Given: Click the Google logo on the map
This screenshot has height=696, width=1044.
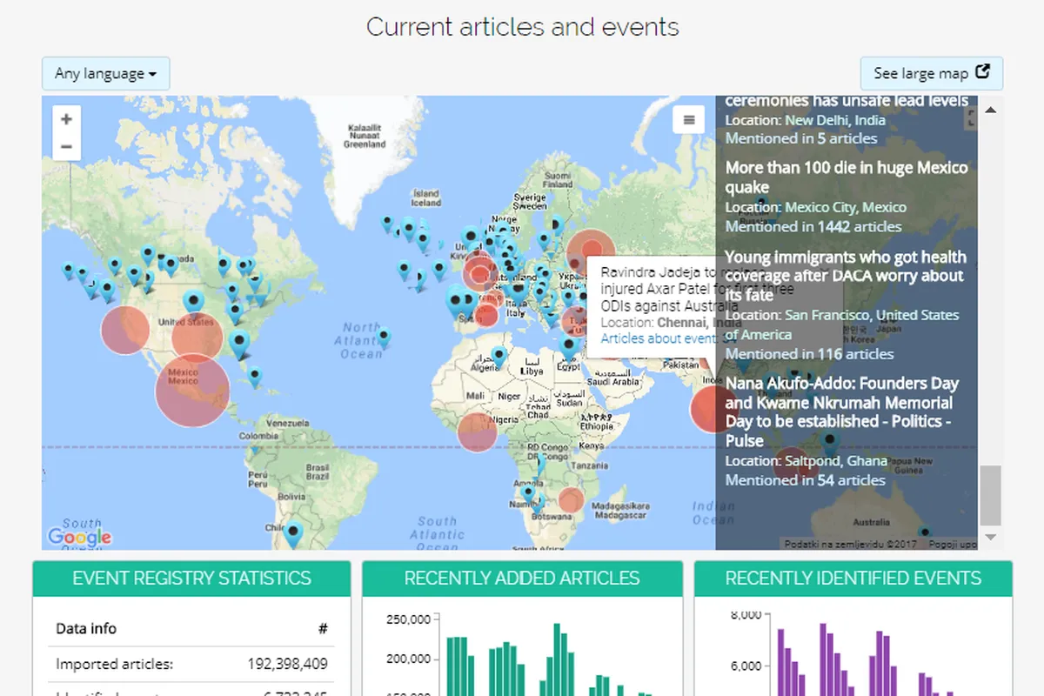Looking at the screenshot, I should pos(79,537).
